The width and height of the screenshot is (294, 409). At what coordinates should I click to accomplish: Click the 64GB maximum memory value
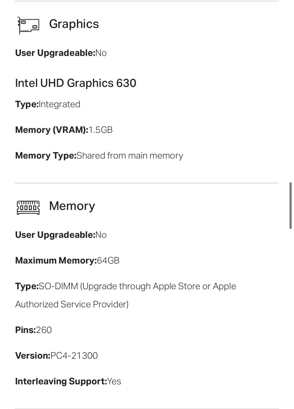point(108,260)
